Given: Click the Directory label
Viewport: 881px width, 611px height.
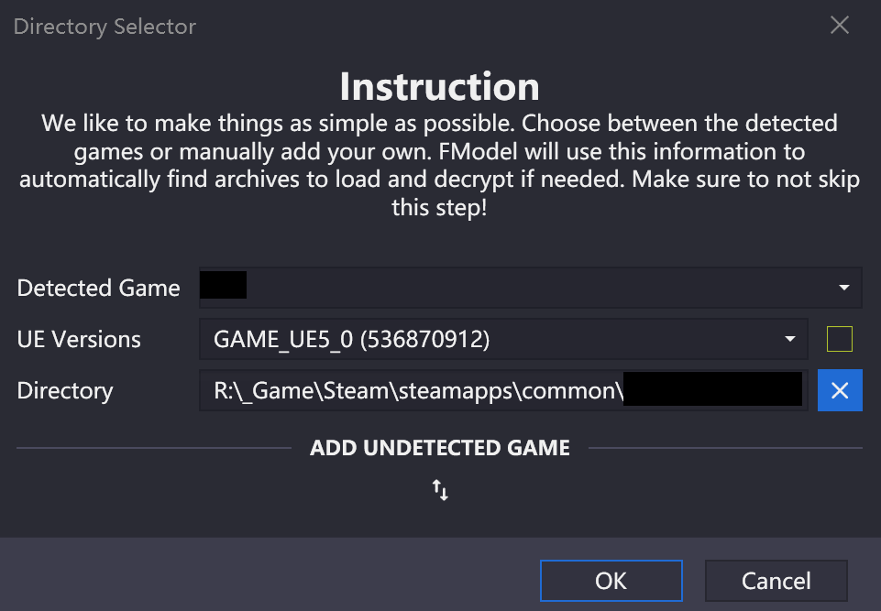Looking at the screenshot, I should tap(64, 390).
